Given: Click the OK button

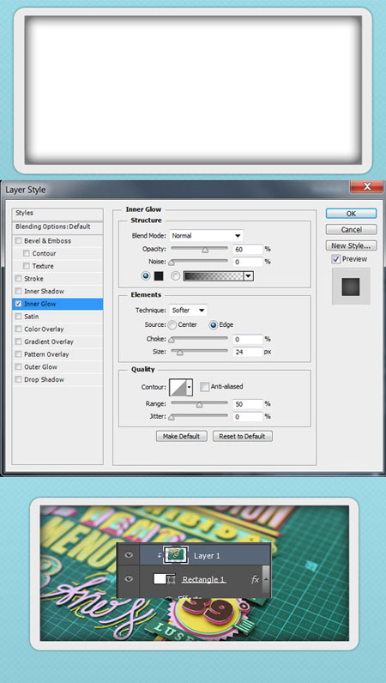Looking at the screenshot, I should pyautogui.click(x=351, y=214).
